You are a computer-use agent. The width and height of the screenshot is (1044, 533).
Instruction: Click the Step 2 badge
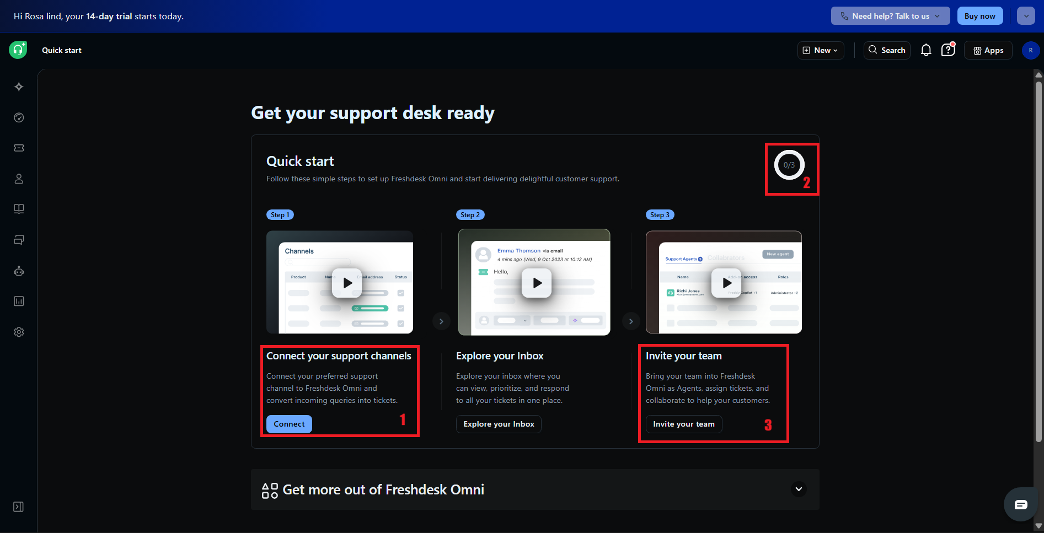coord(470,215)
